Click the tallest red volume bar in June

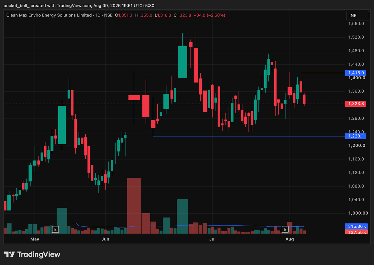[x=134, y=206]
